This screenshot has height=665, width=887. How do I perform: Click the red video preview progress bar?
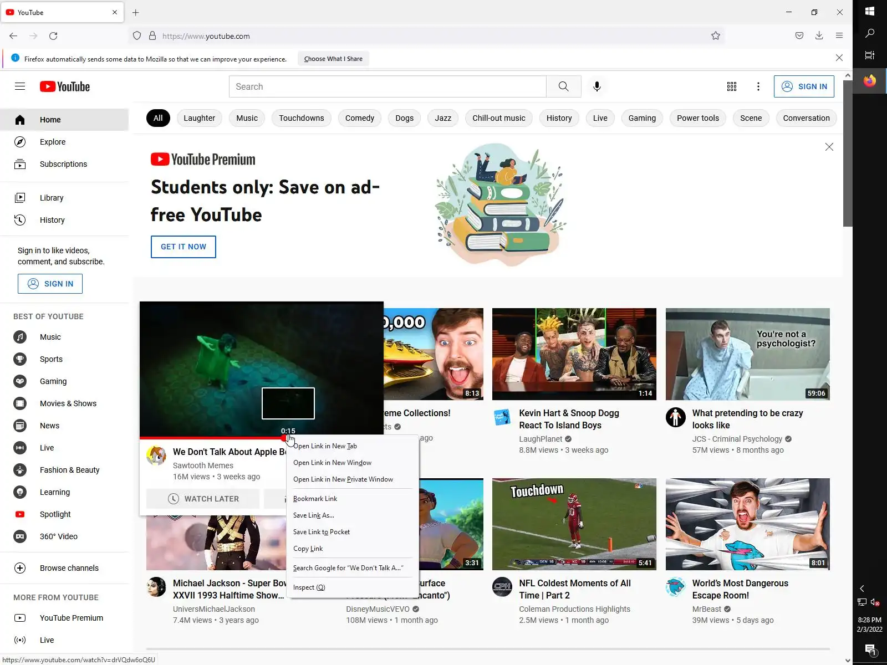tap(213, 438)
